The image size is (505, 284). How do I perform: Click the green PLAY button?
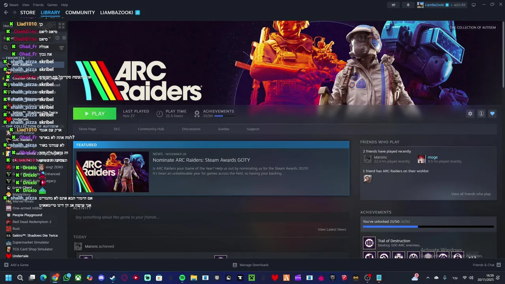coord(95,114)
